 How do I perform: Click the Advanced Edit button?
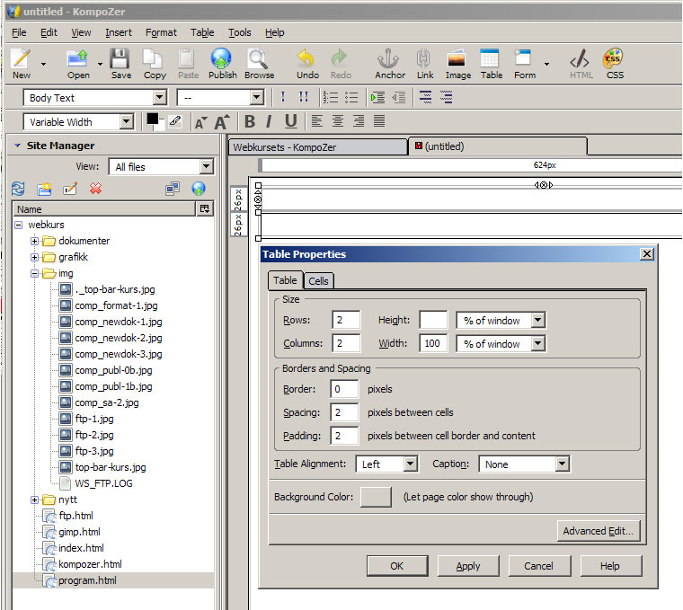[x=599, y=531]
